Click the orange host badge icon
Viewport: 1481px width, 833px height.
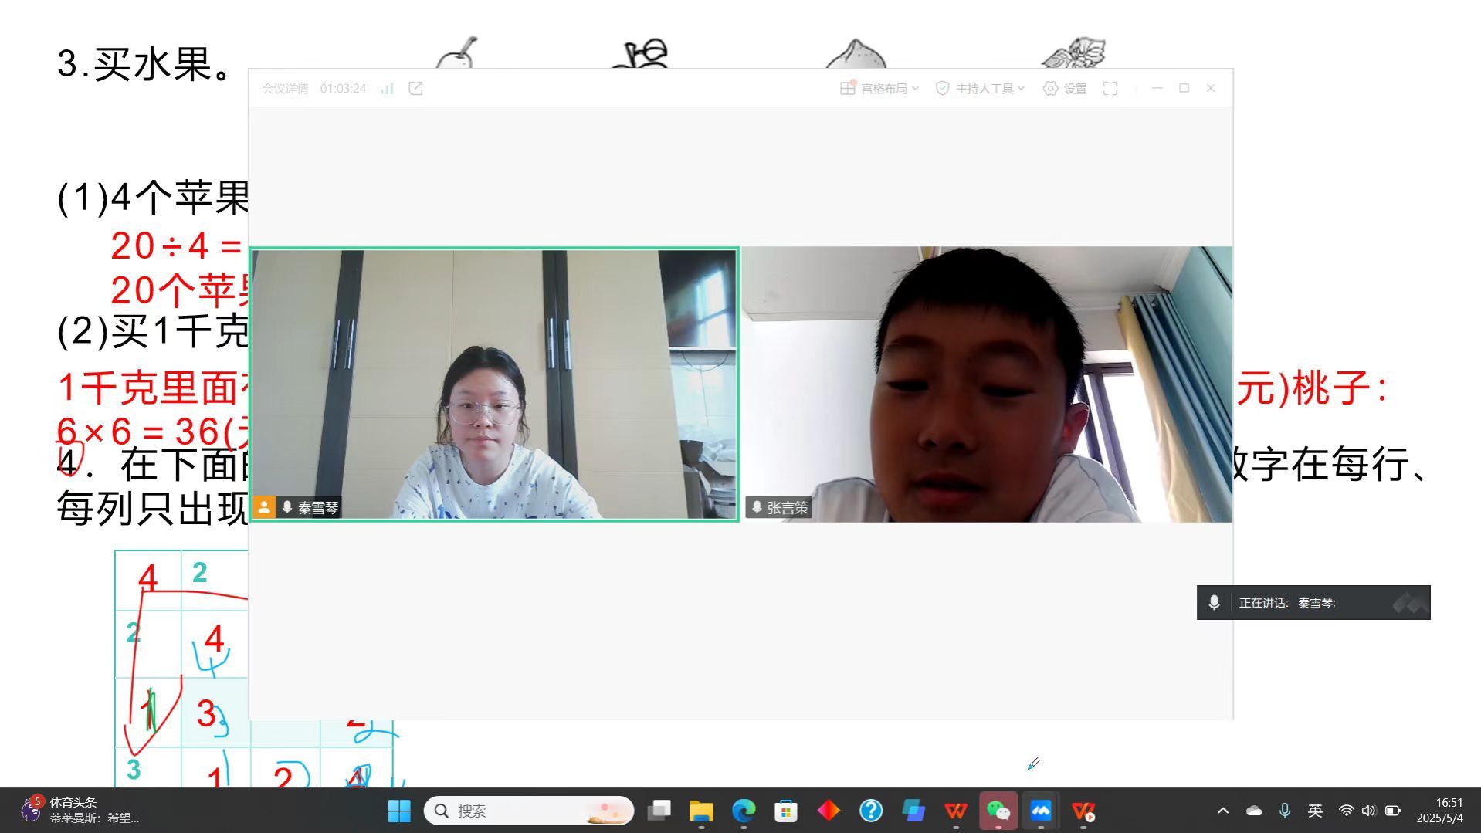click(x=264, y=507)
